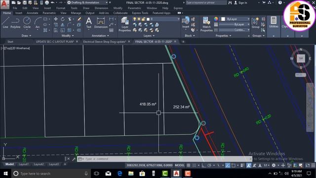Toggle ortho mode in status bar
The width and height of the screenshot is (316, 178).
pyautogui.click(x=204, y=165)
